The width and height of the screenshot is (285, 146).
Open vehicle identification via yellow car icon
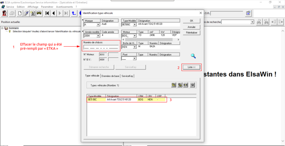39,13
